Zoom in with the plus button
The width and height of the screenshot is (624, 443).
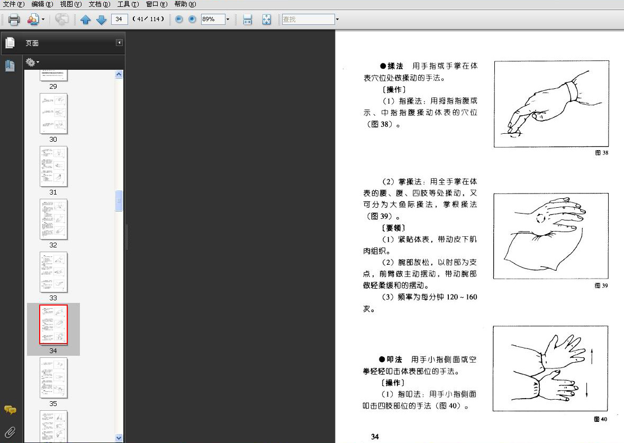pos(192,19)
